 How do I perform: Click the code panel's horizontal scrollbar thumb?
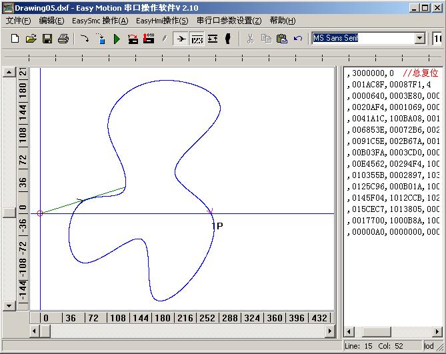pyautogui.click(x=376, y=331)
